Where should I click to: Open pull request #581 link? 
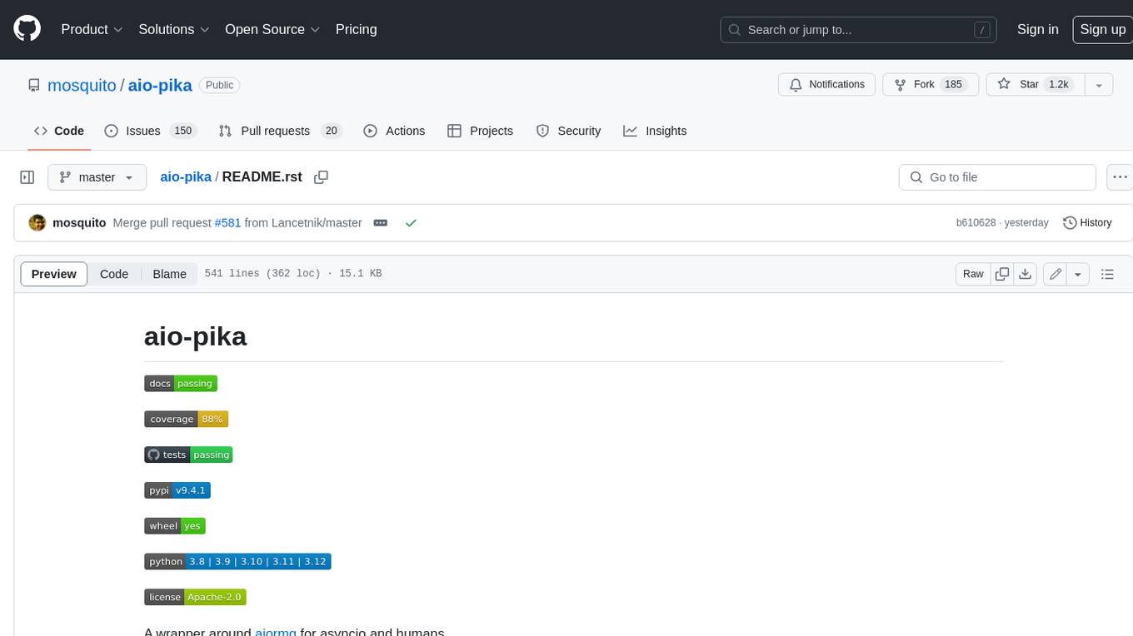[x=227, y=223]
